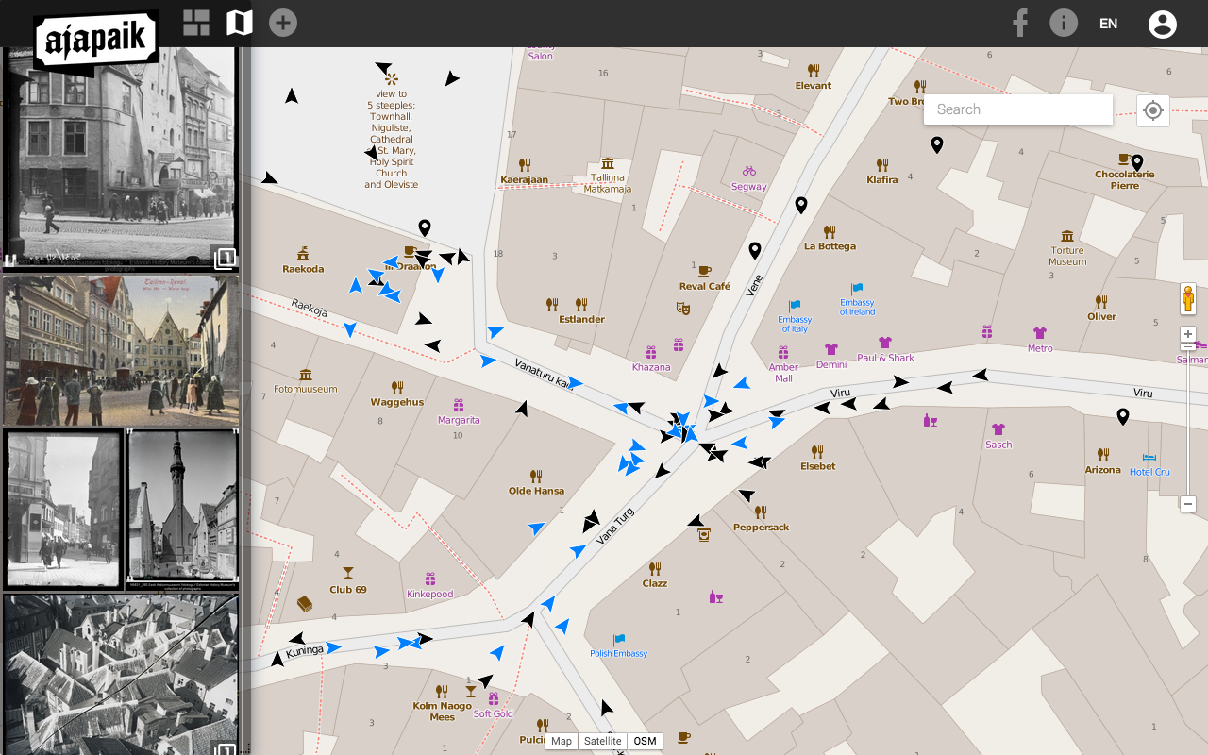This screenshot has height=755, width=1208.
Task: Click the Embassy of Italy flag icon
Action: tap(795, 306)
